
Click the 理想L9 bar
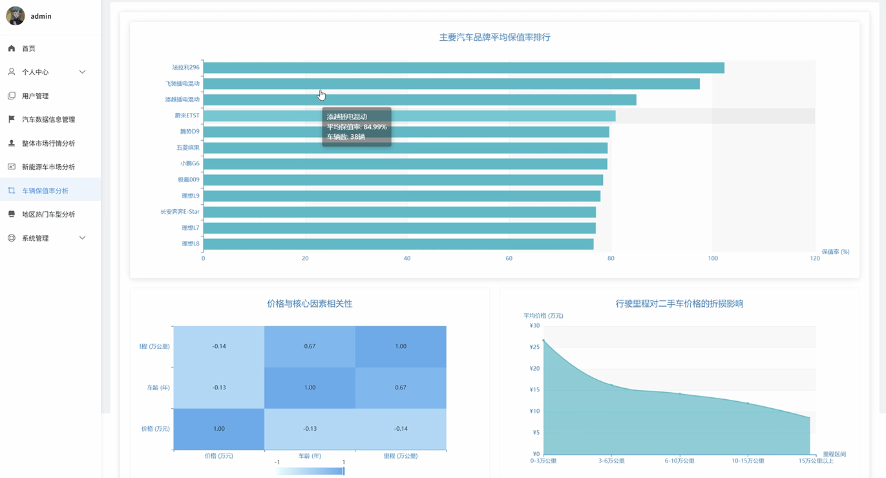click(x=402, y=196)
